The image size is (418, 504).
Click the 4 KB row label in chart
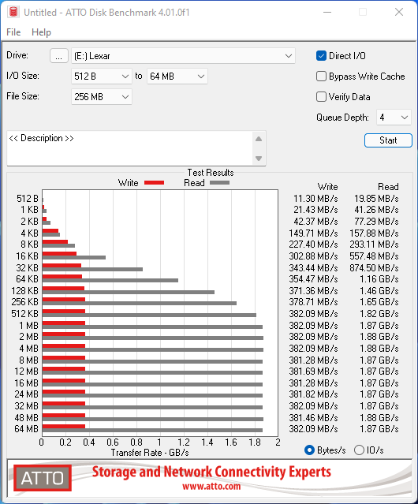coord(29,233)
